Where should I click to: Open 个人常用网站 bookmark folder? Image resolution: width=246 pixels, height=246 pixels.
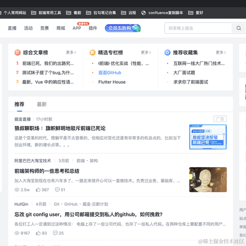click(13, 13)
